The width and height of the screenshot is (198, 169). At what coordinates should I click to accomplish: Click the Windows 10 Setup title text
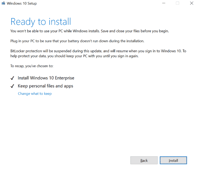[x=22, y=3]
